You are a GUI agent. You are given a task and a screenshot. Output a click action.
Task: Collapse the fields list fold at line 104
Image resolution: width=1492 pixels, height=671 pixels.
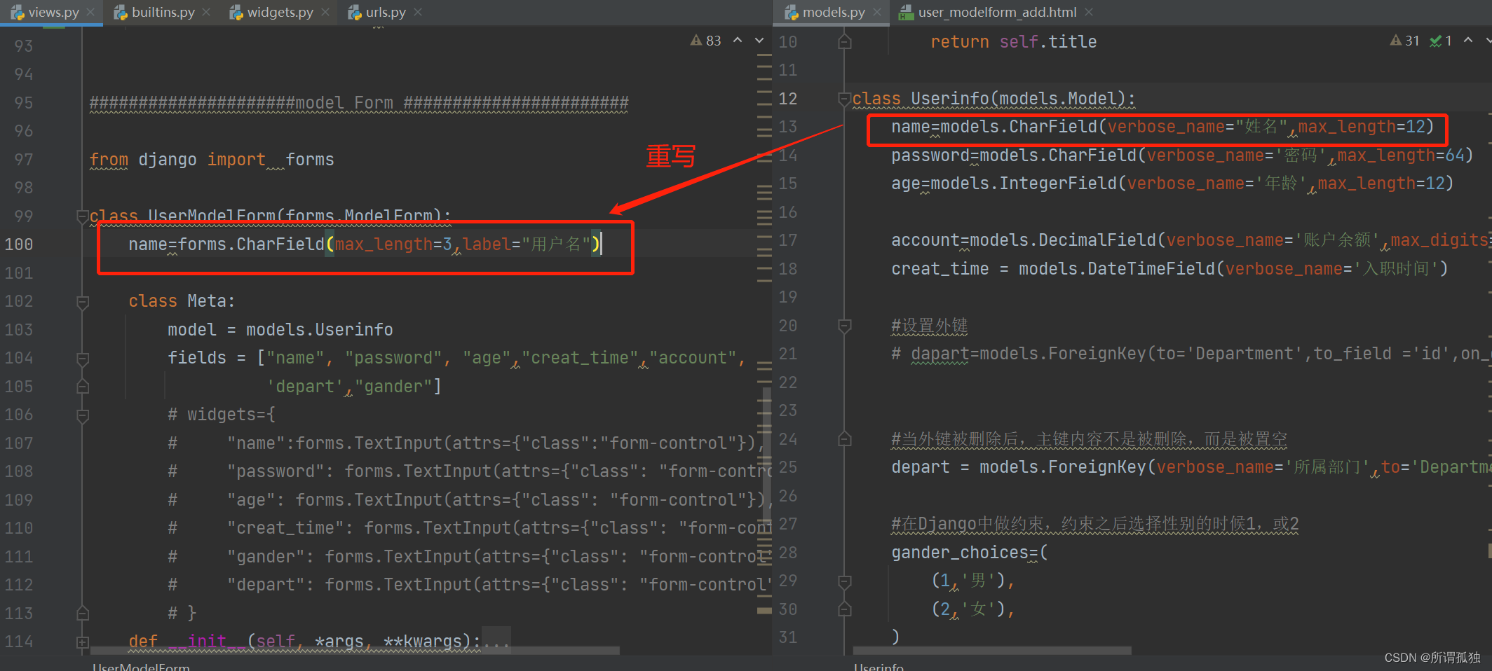(82, 359)
